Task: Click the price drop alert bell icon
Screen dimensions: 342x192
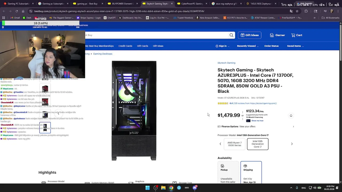Action: tap(291, 115)
